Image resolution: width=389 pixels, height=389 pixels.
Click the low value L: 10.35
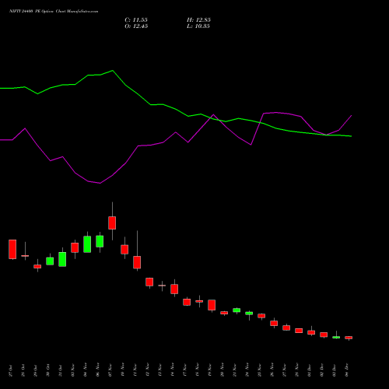(x=198, y=26)
